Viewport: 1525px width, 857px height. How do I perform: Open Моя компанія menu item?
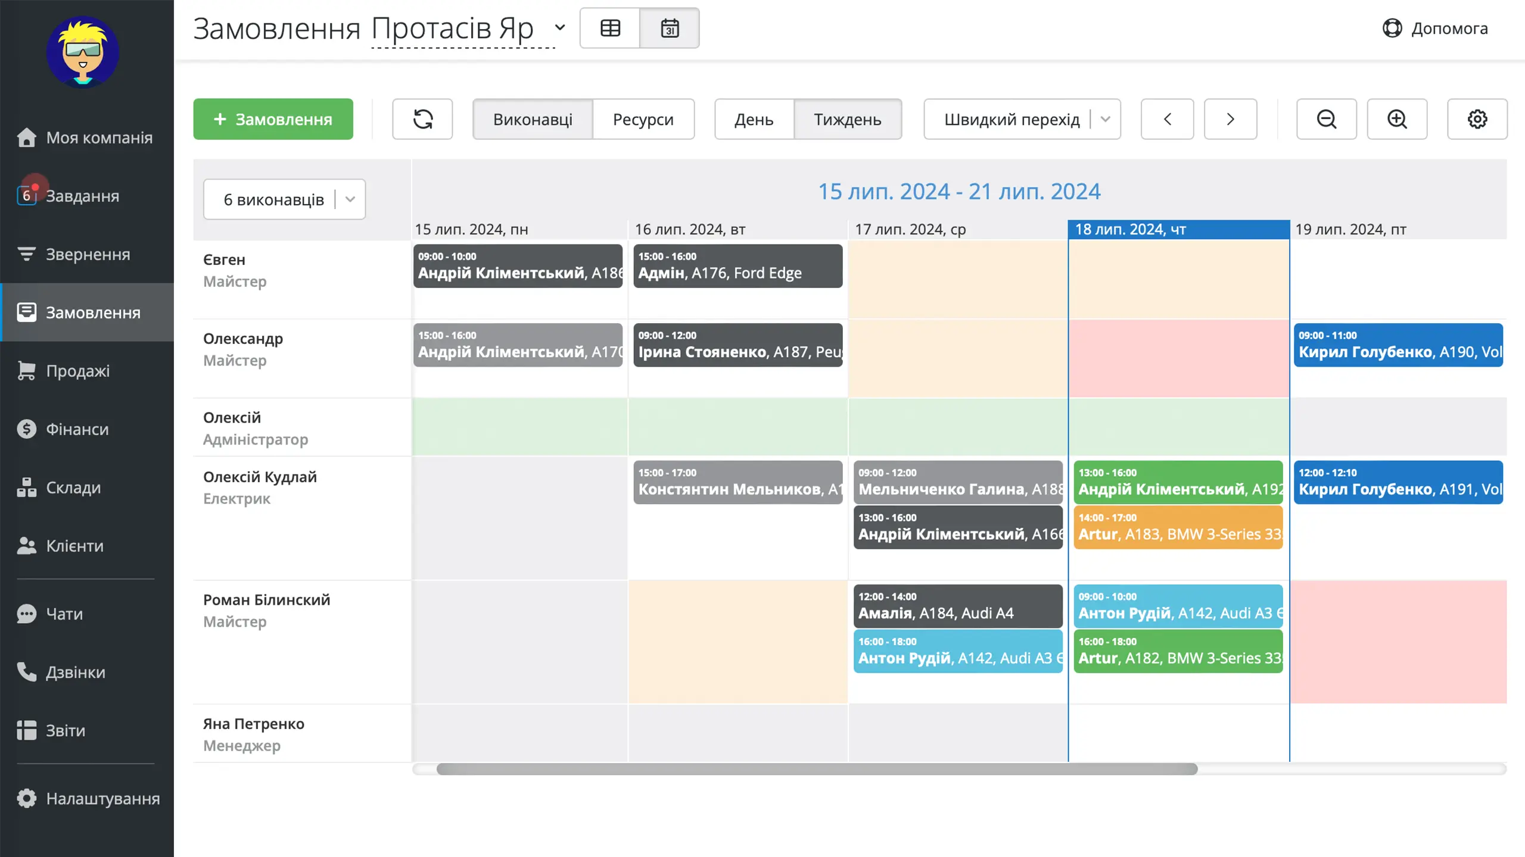click(x=87, y=137)
